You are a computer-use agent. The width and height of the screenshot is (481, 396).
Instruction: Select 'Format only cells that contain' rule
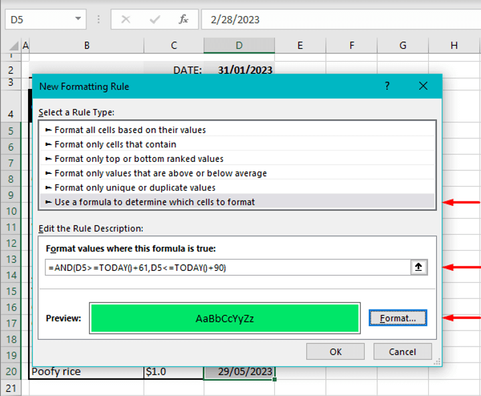[115, 144]
